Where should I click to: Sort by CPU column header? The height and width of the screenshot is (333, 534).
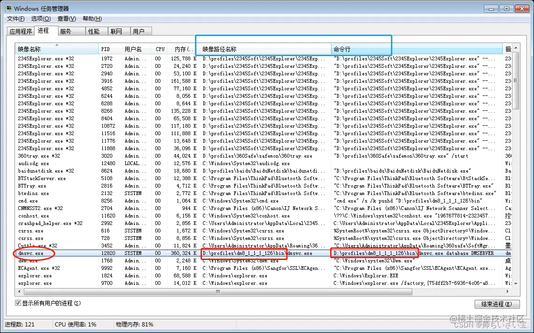coord(159,49)
